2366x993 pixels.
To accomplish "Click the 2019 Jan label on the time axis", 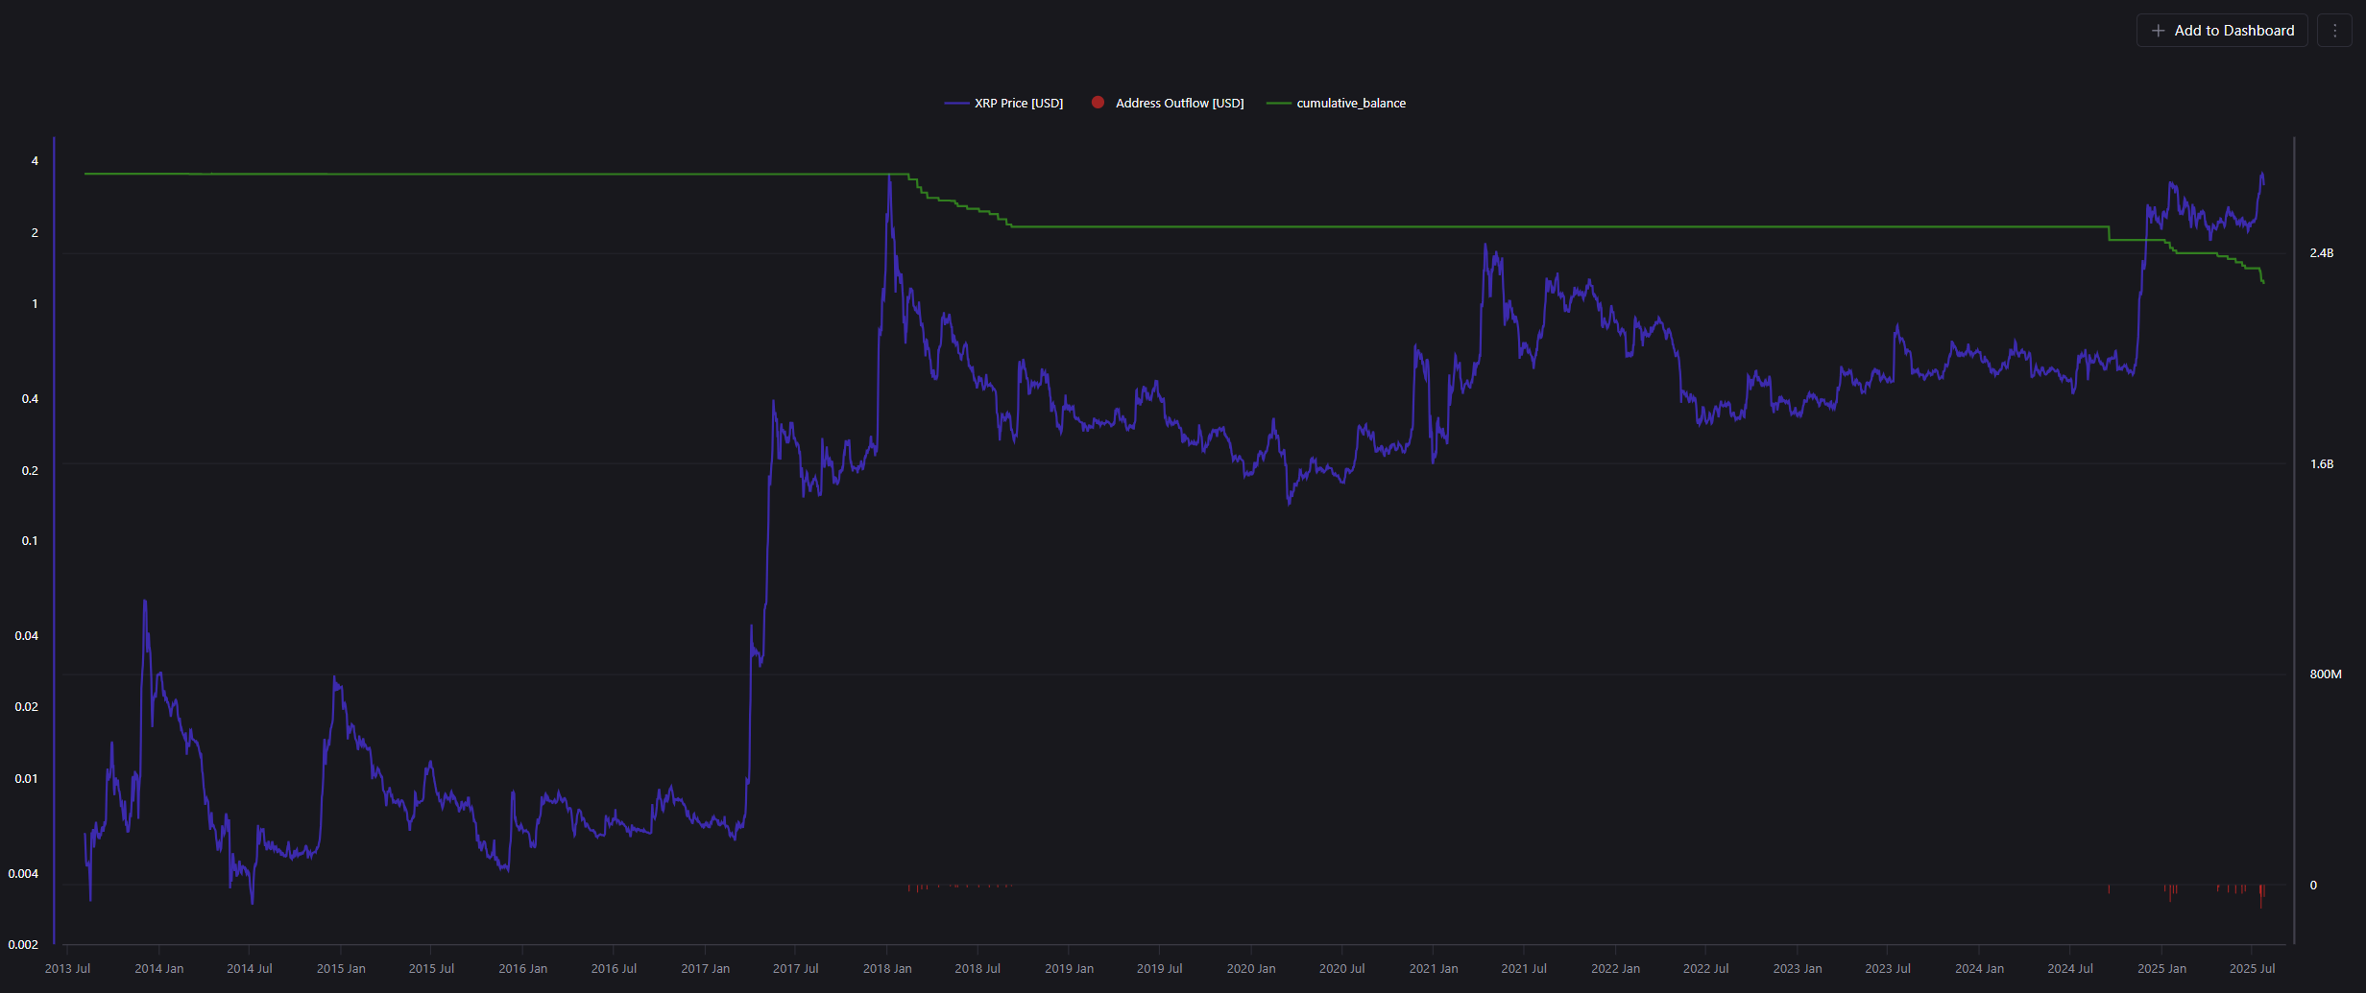I will point(1069,968).
